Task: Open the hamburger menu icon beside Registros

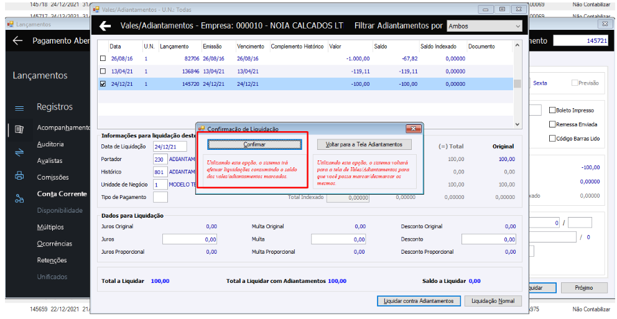Action: pos(19,108)
